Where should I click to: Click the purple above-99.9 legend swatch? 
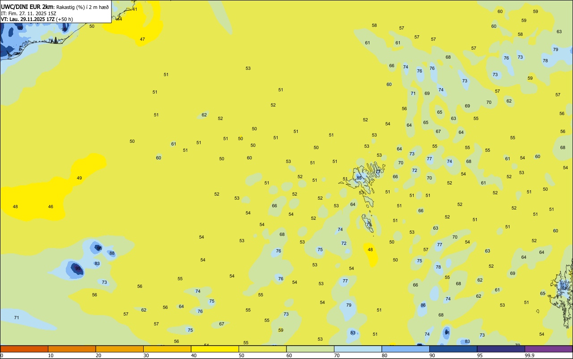(x=548, y=349)
